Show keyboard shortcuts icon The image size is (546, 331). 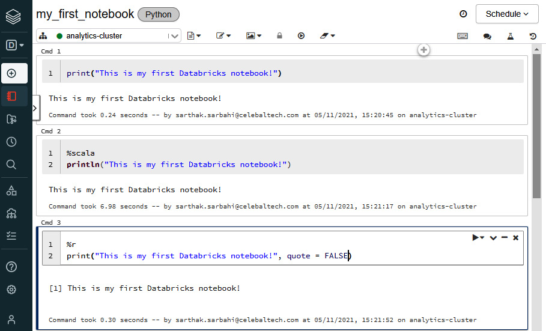[x=463, y=36]
